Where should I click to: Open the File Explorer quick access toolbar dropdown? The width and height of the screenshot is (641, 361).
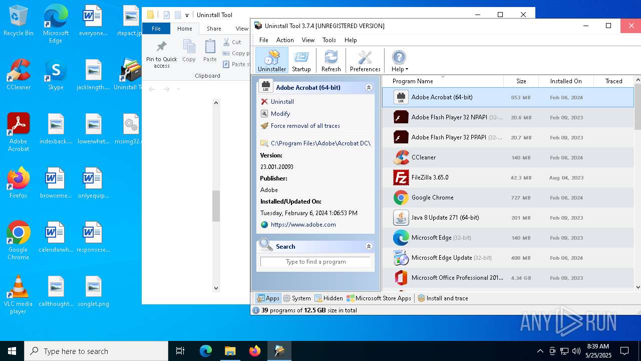point(187,15)
